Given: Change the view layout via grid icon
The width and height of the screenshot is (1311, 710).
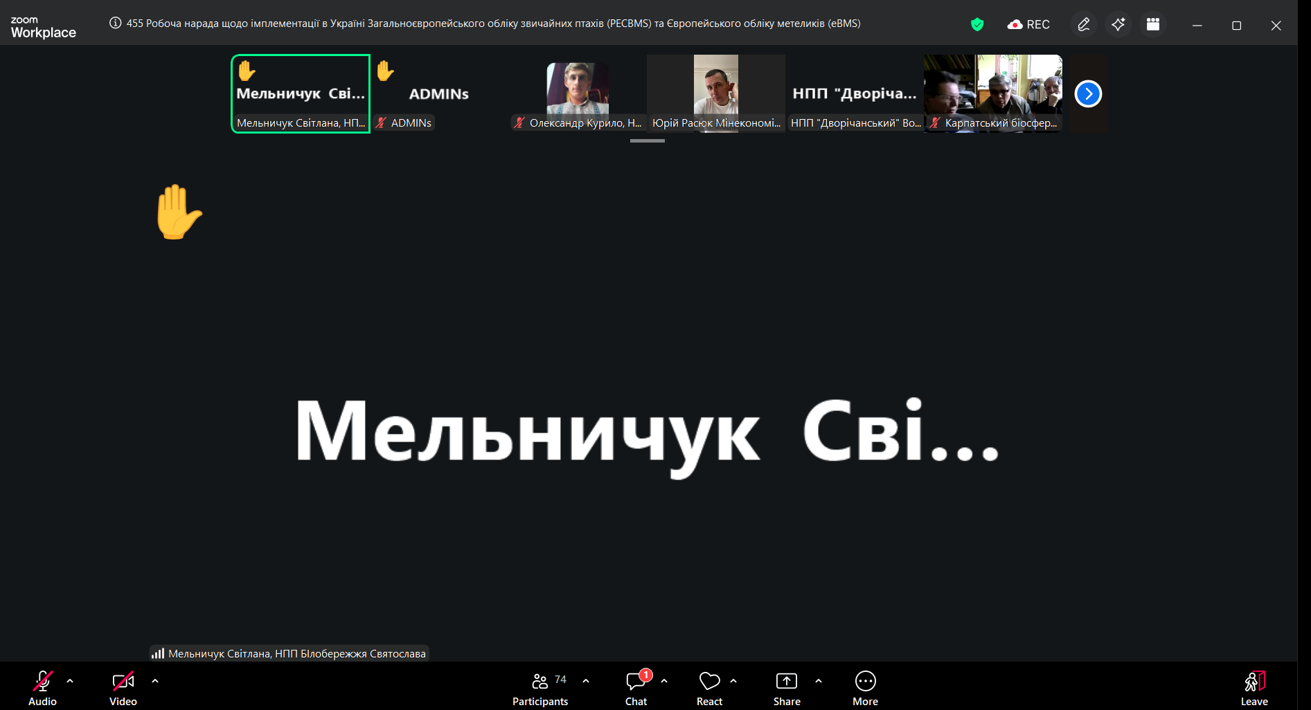Looking at the screenshot, I should coord(1153,25).
